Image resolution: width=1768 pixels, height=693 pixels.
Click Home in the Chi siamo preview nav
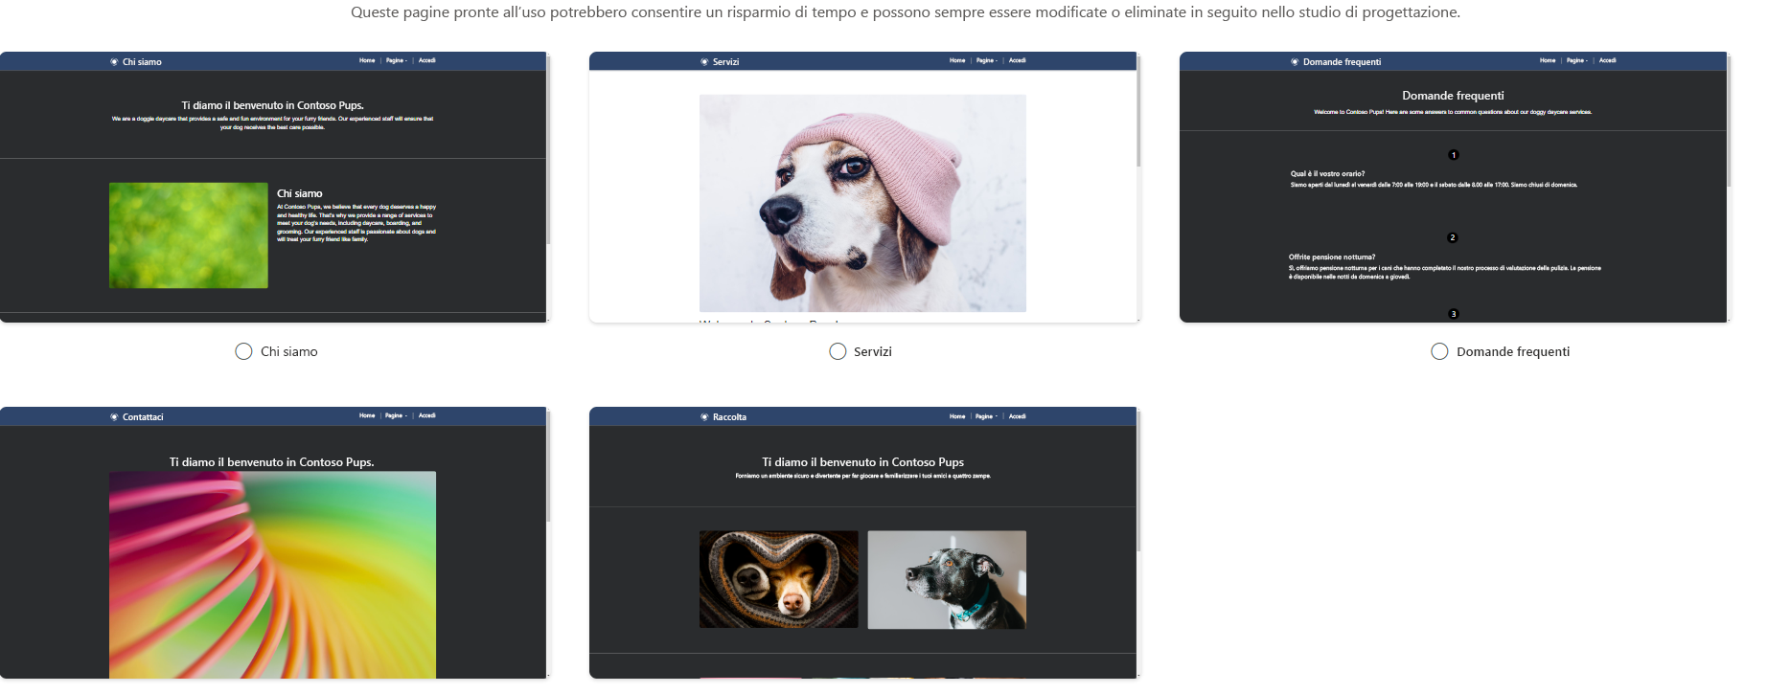click(367, 60)
